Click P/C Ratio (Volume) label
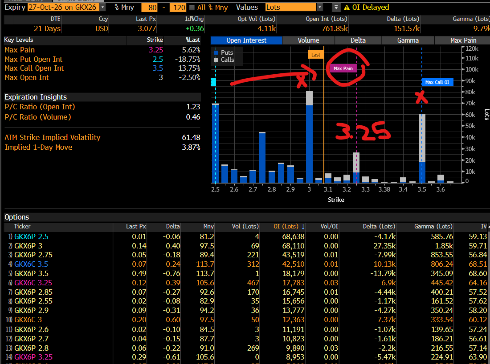Image resolution: width=490 pixels, height=364 pixels. (38, 117)
